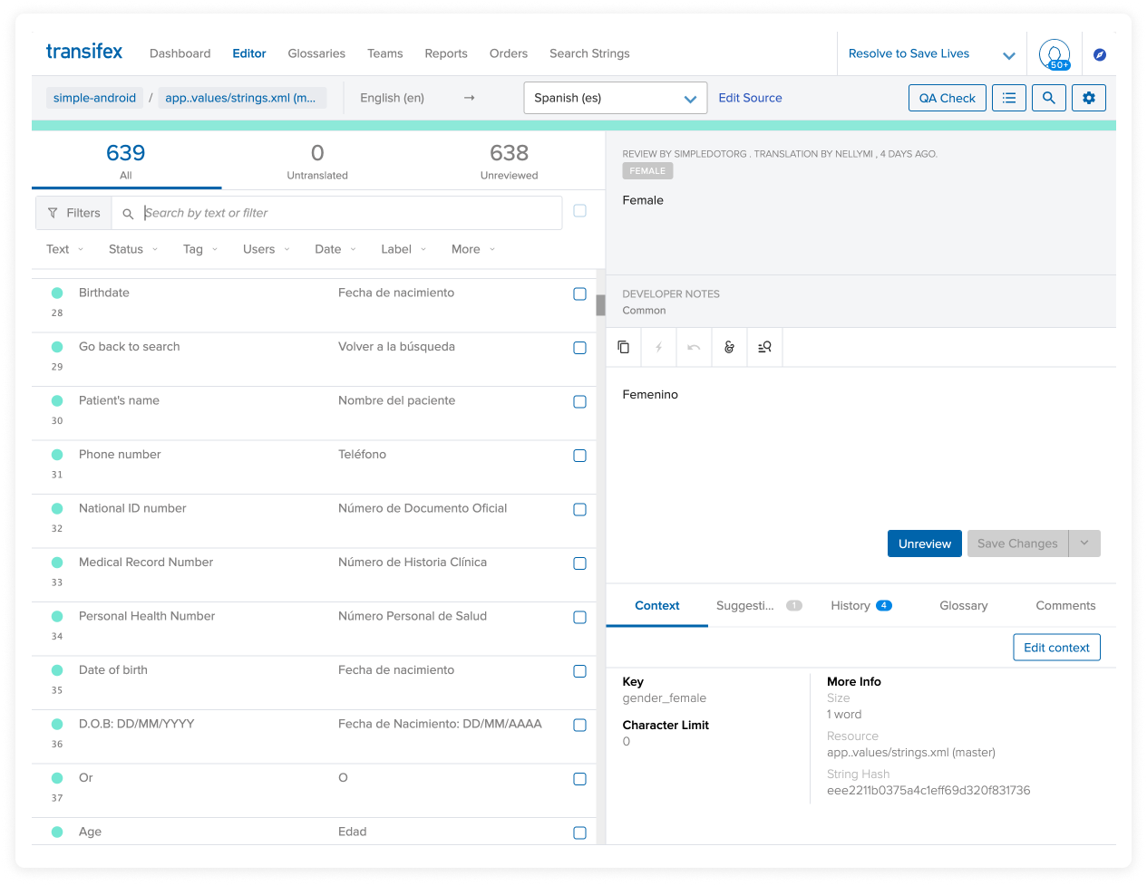This screenshot has width=1147, height=885.
Task: Open the Reports menu
Action: tap(446, 53)
